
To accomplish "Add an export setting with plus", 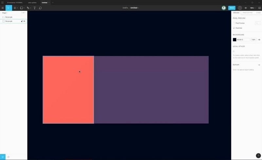I will [259, 65].
